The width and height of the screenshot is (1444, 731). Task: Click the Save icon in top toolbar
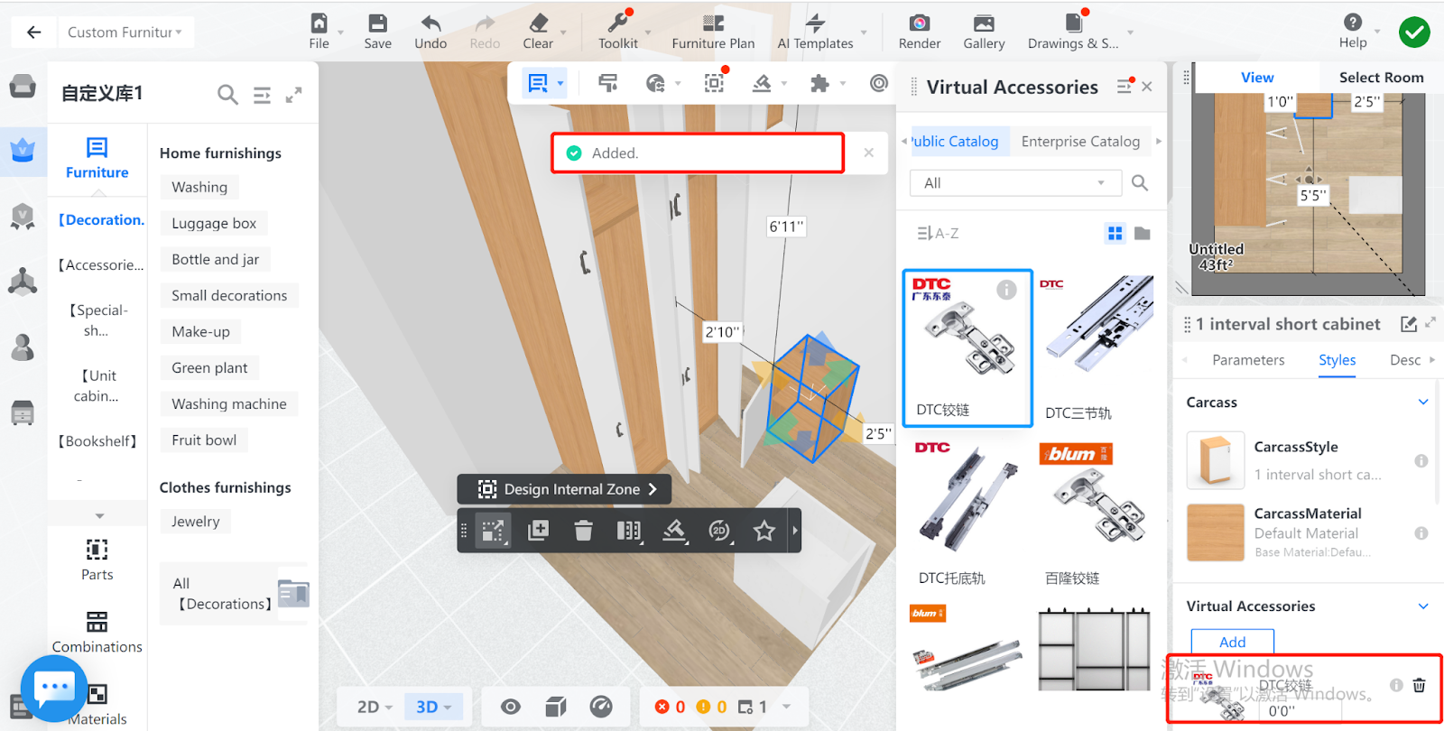pyautogui.click(x=377, y=24)
